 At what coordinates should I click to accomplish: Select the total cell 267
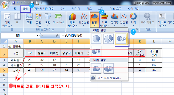pos(154,70)
